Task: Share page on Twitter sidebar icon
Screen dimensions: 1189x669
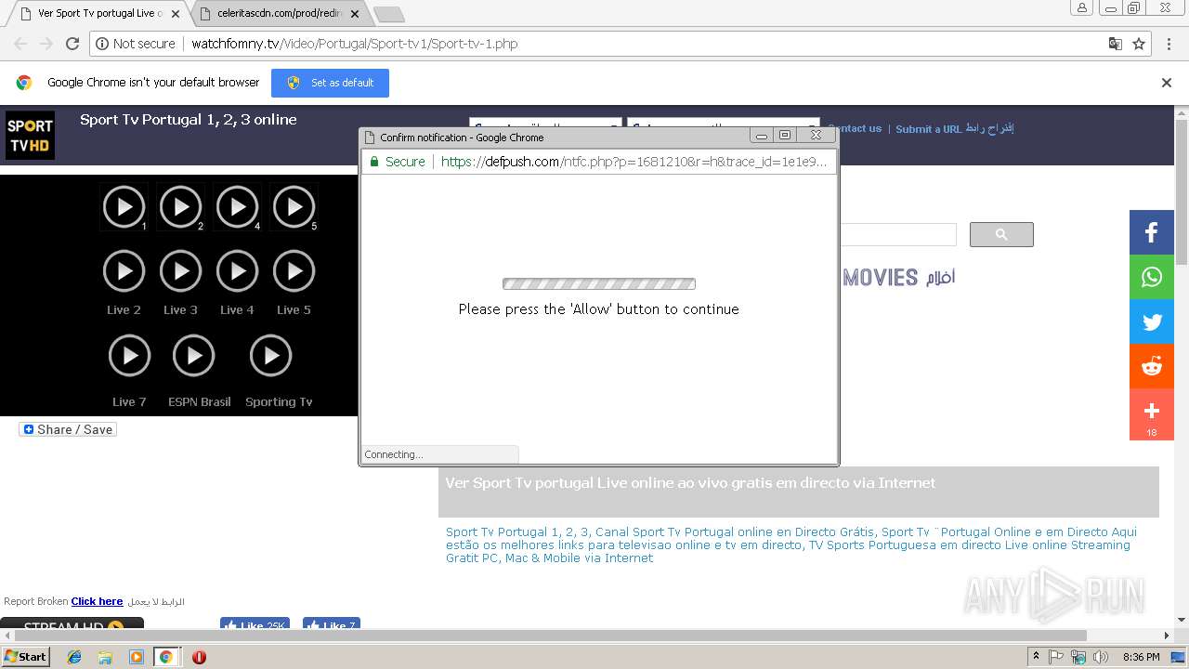Action: coord(1152,321)
